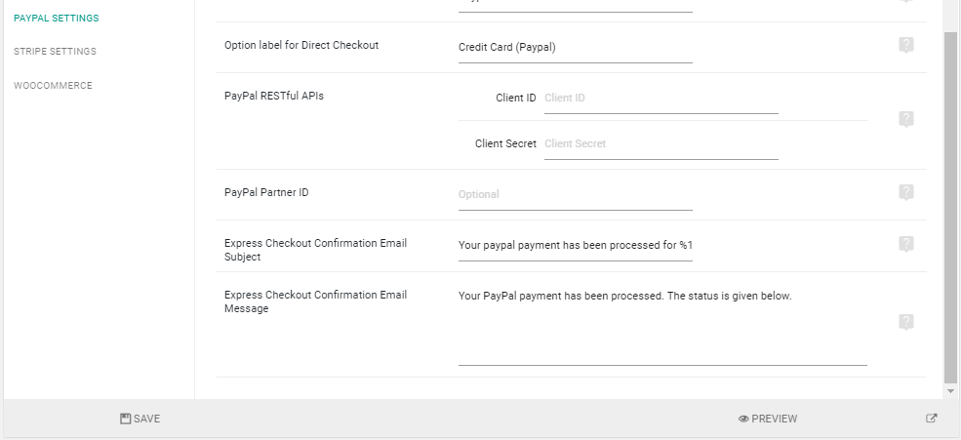961x440 pixels.
Task: Click help icon for Direct Checkout option label
Action: pos(905,45)
